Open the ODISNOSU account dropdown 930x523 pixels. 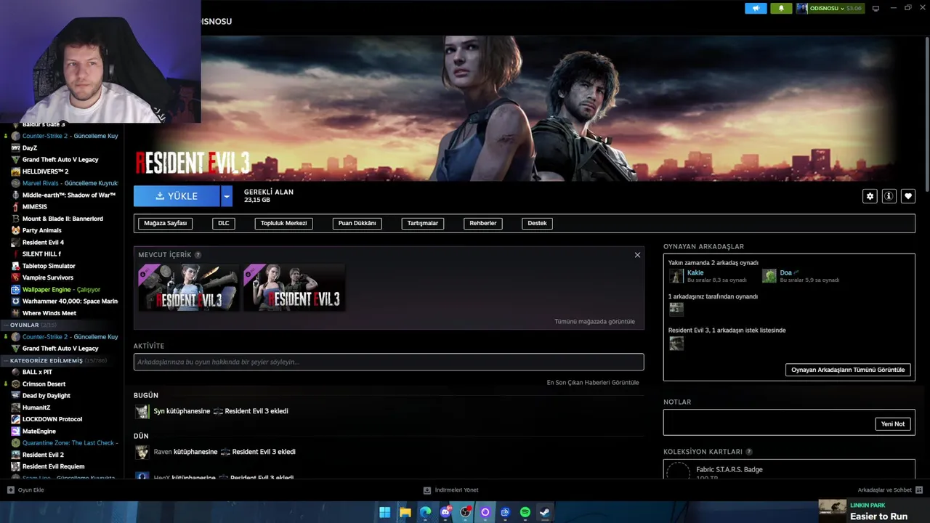pyautogui.click(x=830, y=8)
